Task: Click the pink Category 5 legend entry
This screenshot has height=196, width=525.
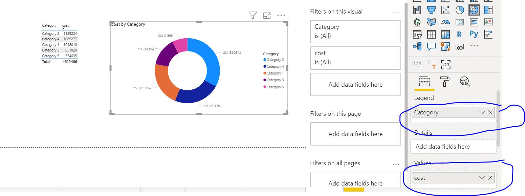Action: 274,87
